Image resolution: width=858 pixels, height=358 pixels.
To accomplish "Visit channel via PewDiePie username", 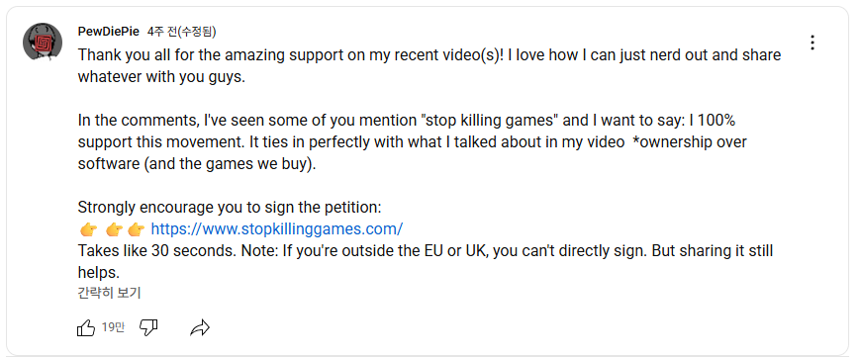I will point(108,32).
